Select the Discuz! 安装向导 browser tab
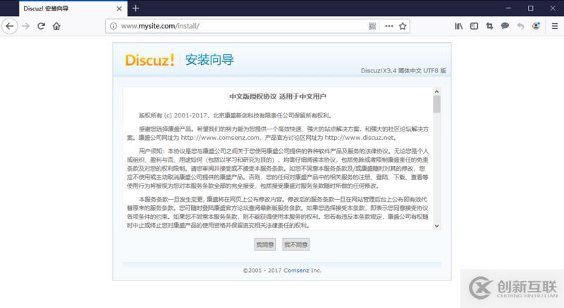Screen dimensions: 564x308 pyautogui.click(x=73, y=8)
